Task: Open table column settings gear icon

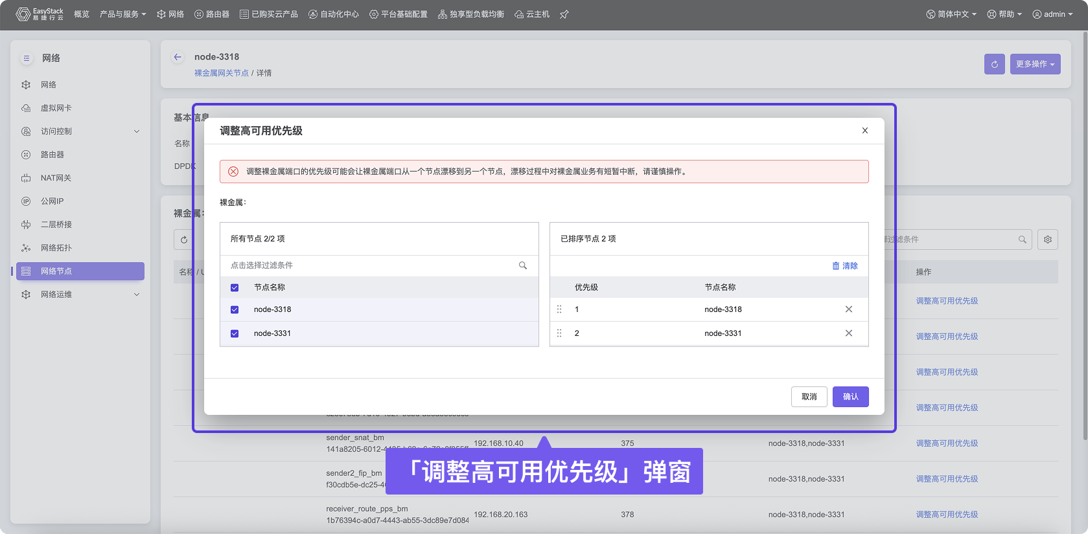Action: point(1048,239)
